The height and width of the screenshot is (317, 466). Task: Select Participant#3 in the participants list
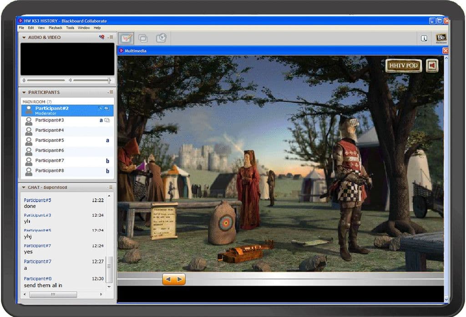click(x=67, y=121)
